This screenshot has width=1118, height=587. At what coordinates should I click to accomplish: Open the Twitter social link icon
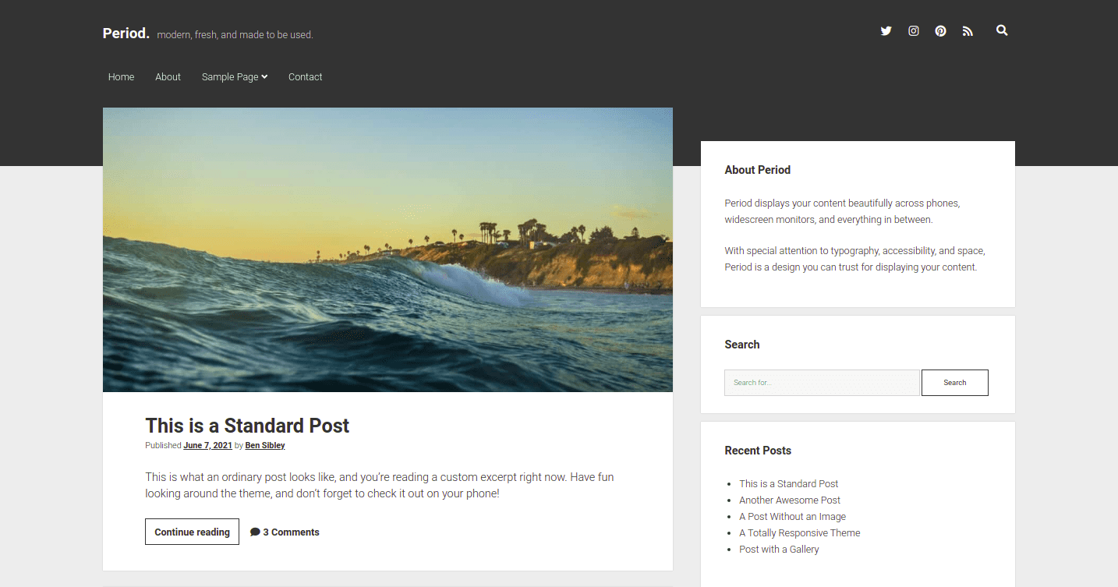886,31
